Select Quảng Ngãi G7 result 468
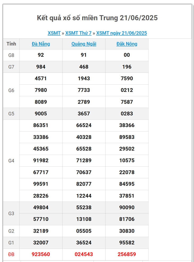194x262 pixels. click(x=84, y=67)
